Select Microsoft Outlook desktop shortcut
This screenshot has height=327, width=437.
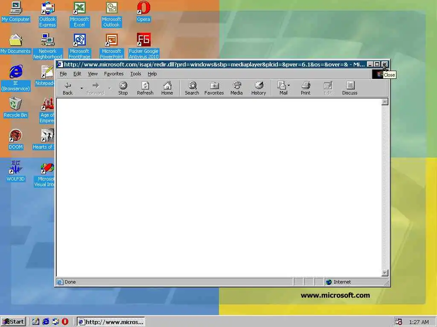click(111, 14)
